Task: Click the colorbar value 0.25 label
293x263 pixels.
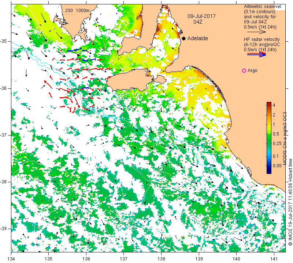Action: coord(277,143)
